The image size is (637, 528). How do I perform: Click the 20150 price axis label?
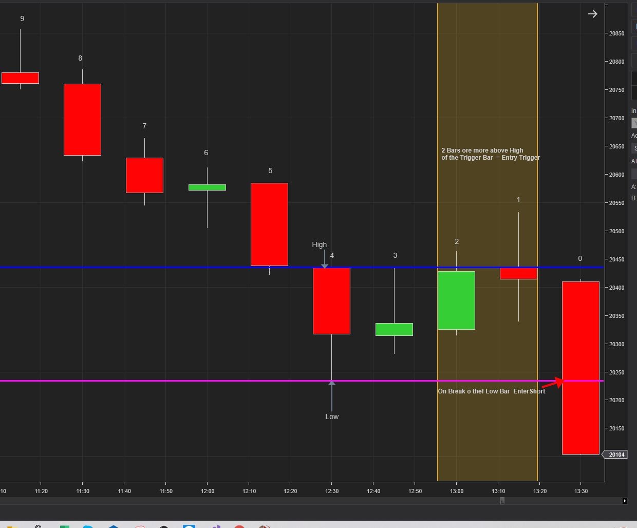[x=617, y=428]
